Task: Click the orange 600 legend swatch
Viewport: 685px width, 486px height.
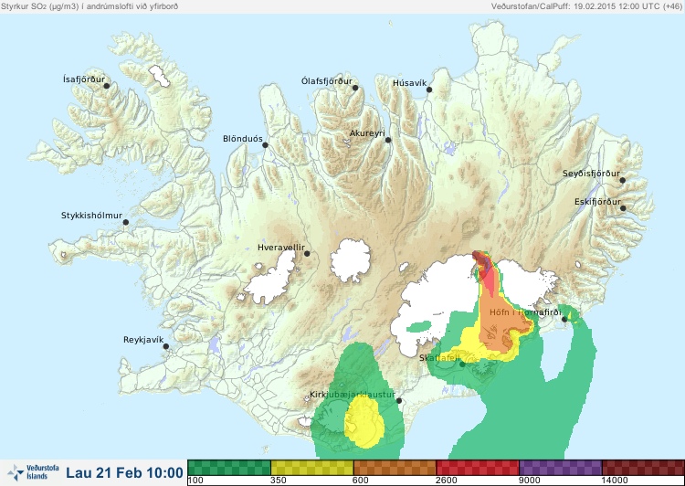Action: pyautogui.click(x=395, y=468)
